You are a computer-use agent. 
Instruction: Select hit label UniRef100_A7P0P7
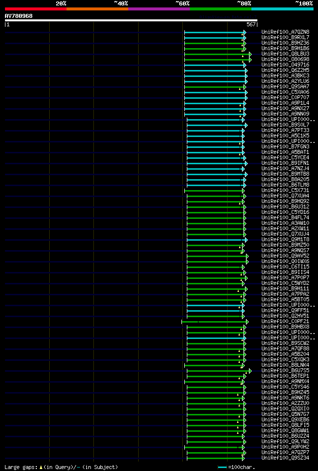click(x=285, y=278)
